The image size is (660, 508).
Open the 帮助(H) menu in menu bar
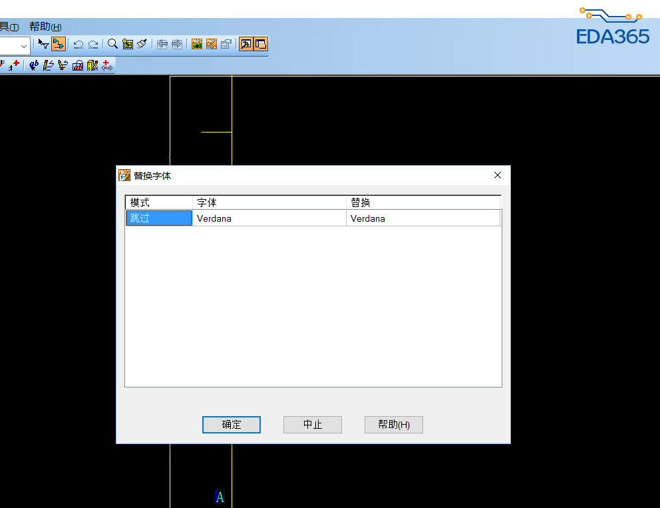pyautogui.click(x=45, y=27)
